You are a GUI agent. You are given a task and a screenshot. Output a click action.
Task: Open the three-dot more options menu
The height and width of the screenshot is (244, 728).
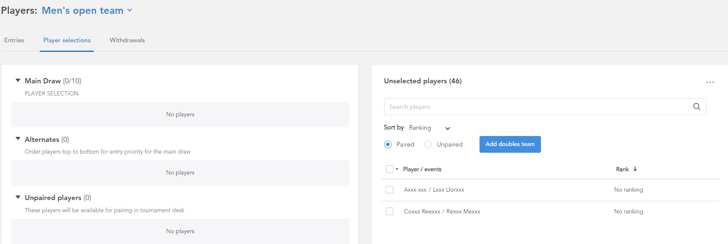coord(710,82)
